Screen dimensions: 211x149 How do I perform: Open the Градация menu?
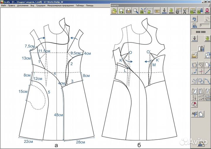(40, 6)
